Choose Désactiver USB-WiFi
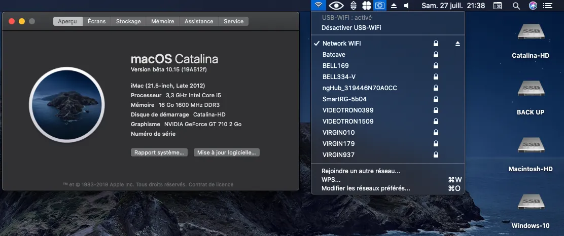This screenshot has height=236, width=564. coord(387,28)
